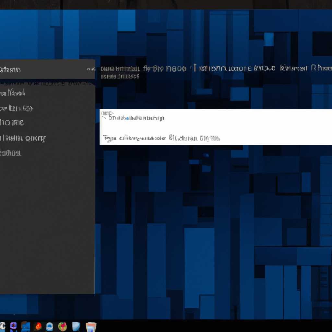This screenshot has height=332, width=332.
Task: Open the blue folder-shaped taskbar icon
Action: (26, 327)
